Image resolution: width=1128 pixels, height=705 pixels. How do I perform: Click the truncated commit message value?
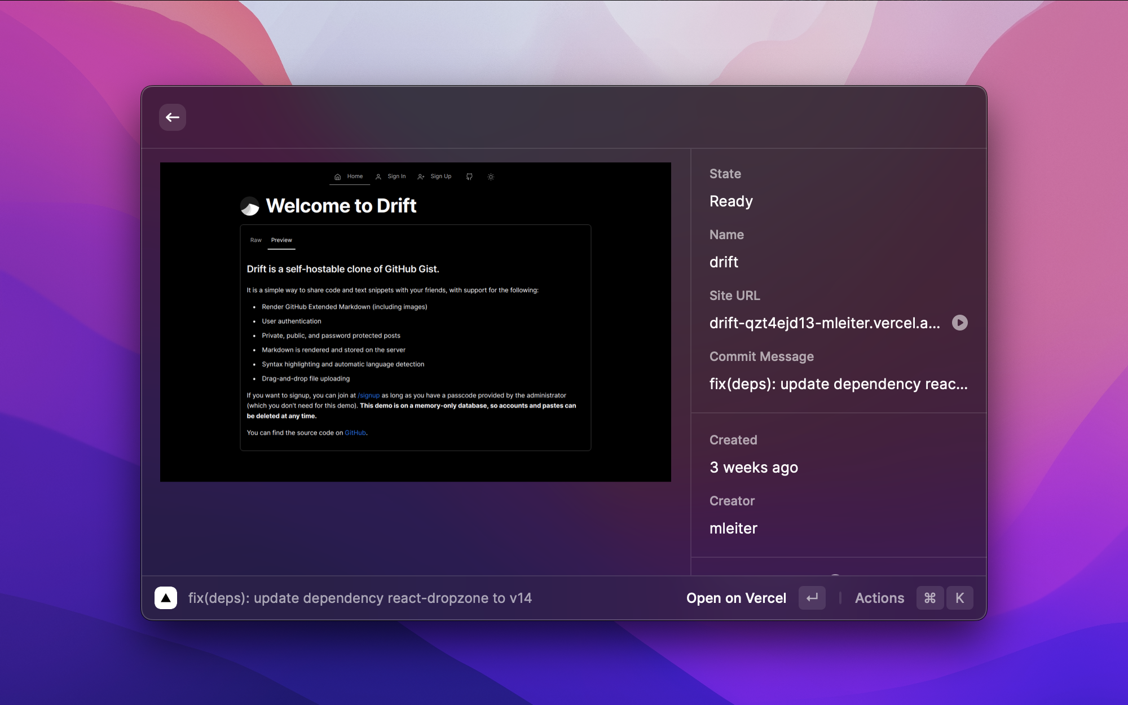point(838,384)
